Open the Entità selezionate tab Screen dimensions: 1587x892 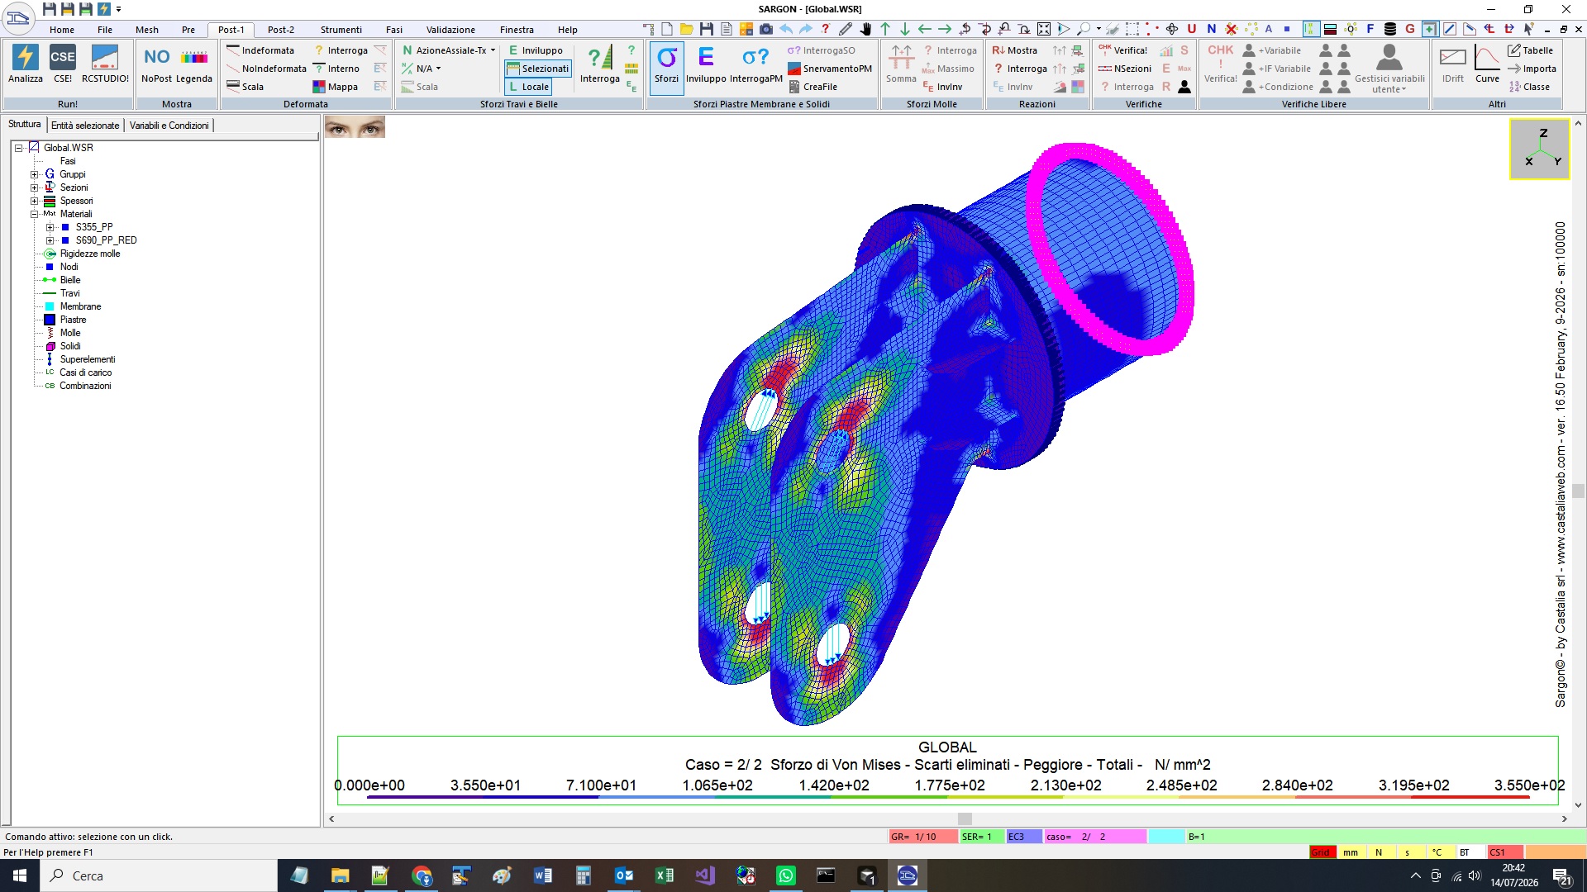tap(85, 126)
